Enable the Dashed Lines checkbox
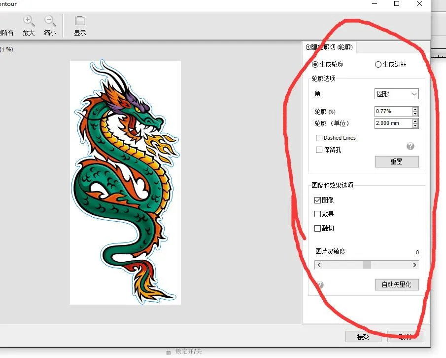 tap(319, 138)
